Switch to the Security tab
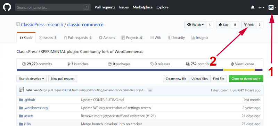This screenshot has width=278, height=126. click(x=177, y=37)
